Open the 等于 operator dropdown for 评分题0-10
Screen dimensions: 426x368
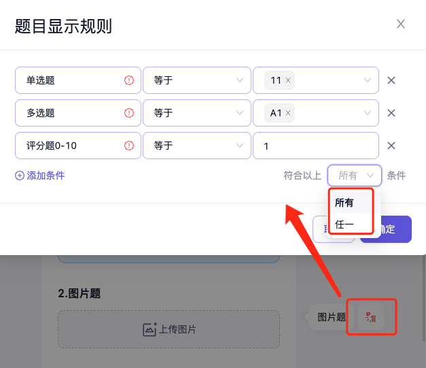tap(196, 146)
